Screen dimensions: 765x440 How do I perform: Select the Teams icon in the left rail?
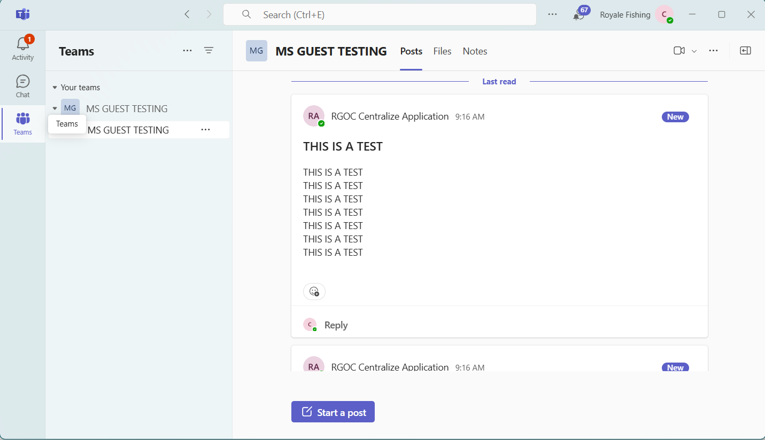coord(23,123)
